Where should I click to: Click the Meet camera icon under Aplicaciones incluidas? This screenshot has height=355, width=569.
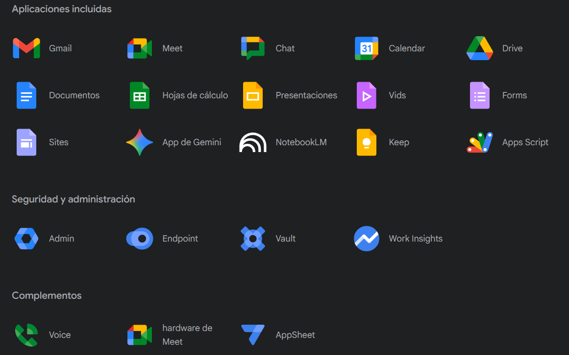(x=139, y=48)
